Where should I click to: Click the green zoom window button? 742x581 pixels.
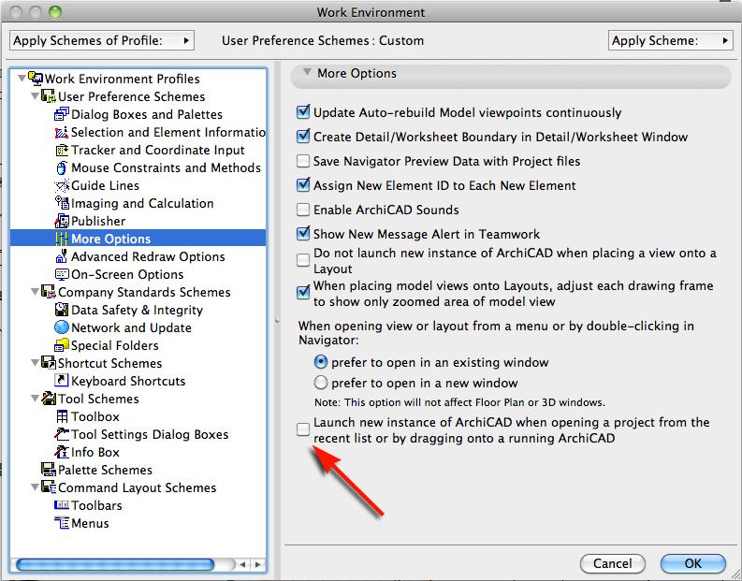pyautogui.click(x=55, y=12)
